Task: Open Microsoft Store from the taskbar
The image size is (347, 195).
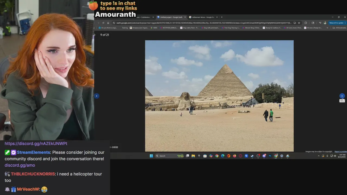Action: pyautogui.click(x=205, y=156)
